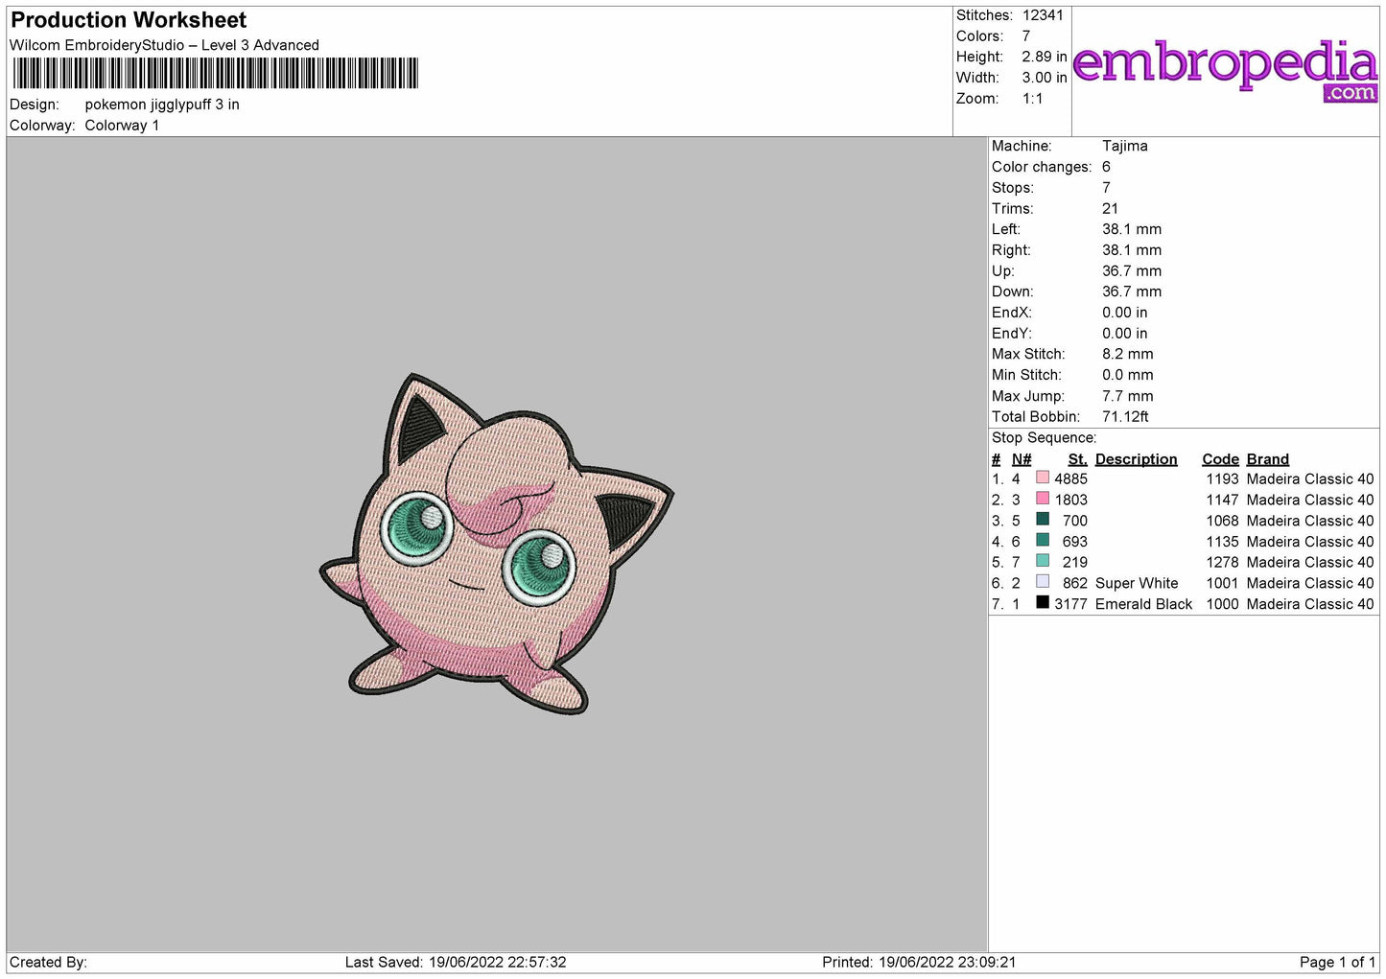
Task: Click thread code '1278'
Action: pos(1222,562)
